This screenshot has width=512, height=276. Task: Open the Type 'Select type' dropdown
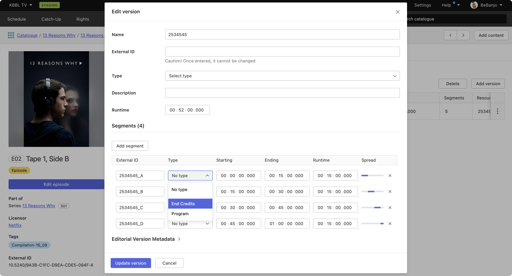283,76
